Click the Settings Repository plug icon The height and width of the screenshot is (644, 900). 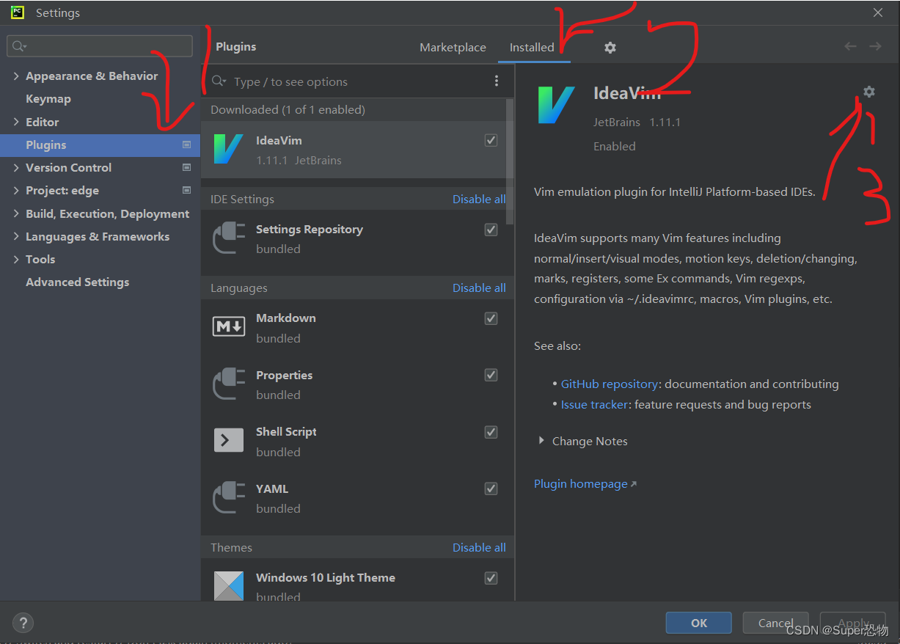click(228, 238)
